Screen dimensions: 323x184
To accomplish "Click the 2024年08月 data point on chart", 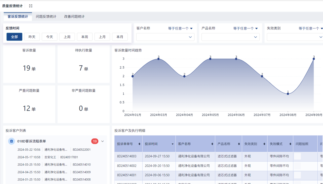I will [288, 93].
